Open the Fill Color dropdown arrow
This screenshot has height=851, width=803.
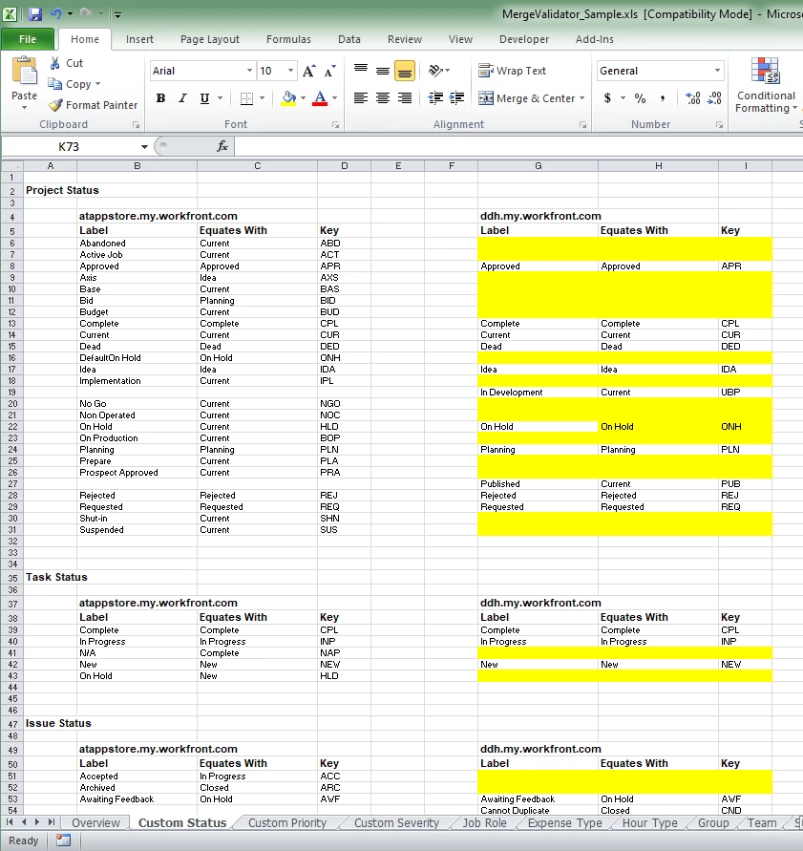pos(303,98)
